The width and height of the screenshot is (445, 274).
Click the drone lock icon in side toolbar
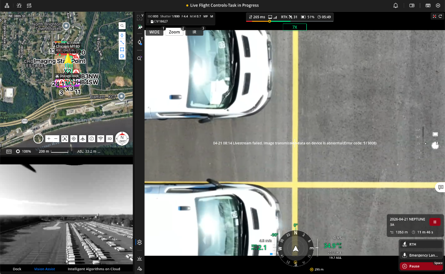(x=139, y=27)
